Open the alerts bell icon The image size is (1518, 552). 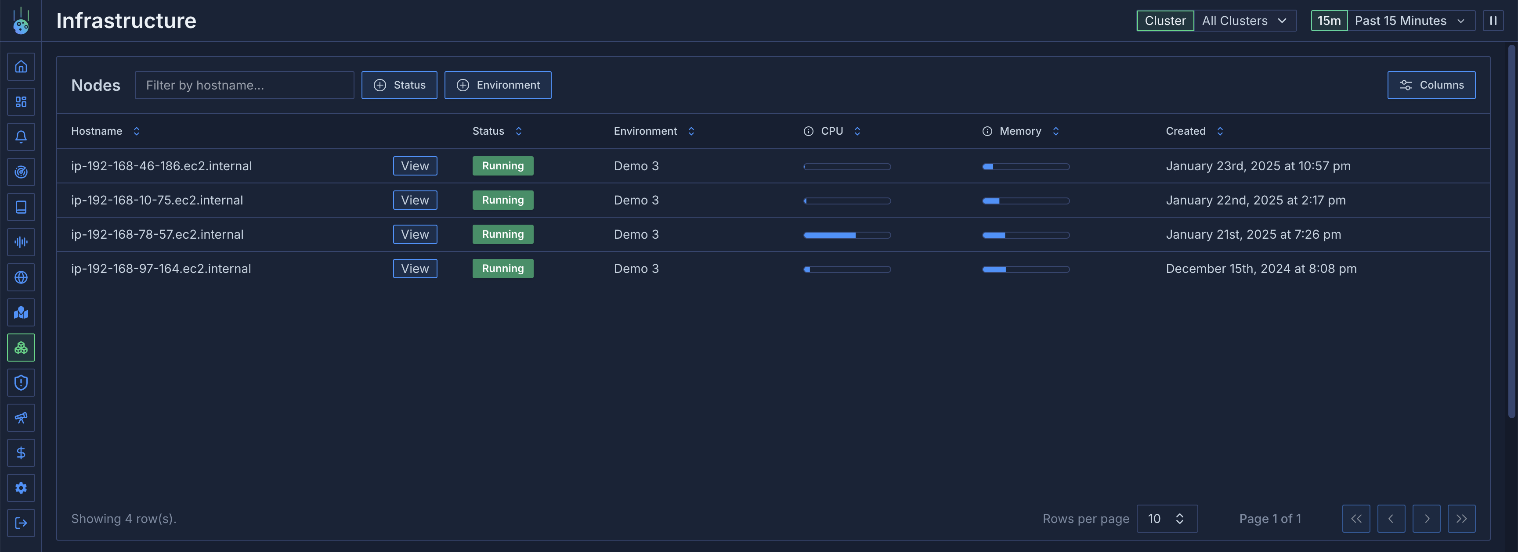pyautogui.click(x=21, y=136)
